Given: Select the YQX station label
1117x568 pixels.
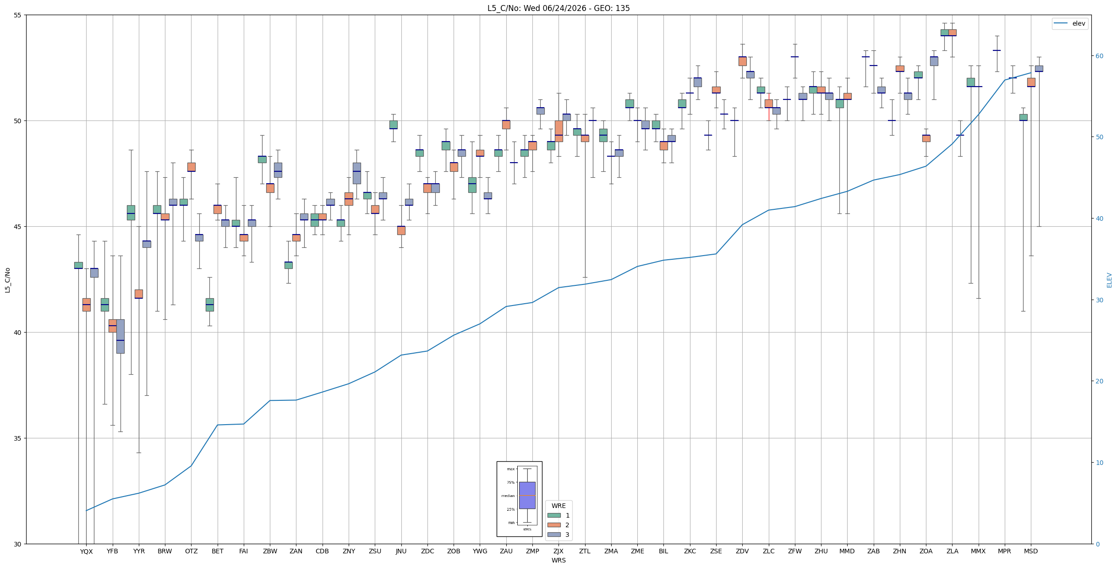Looking at the screenshot, I should 86,552.
